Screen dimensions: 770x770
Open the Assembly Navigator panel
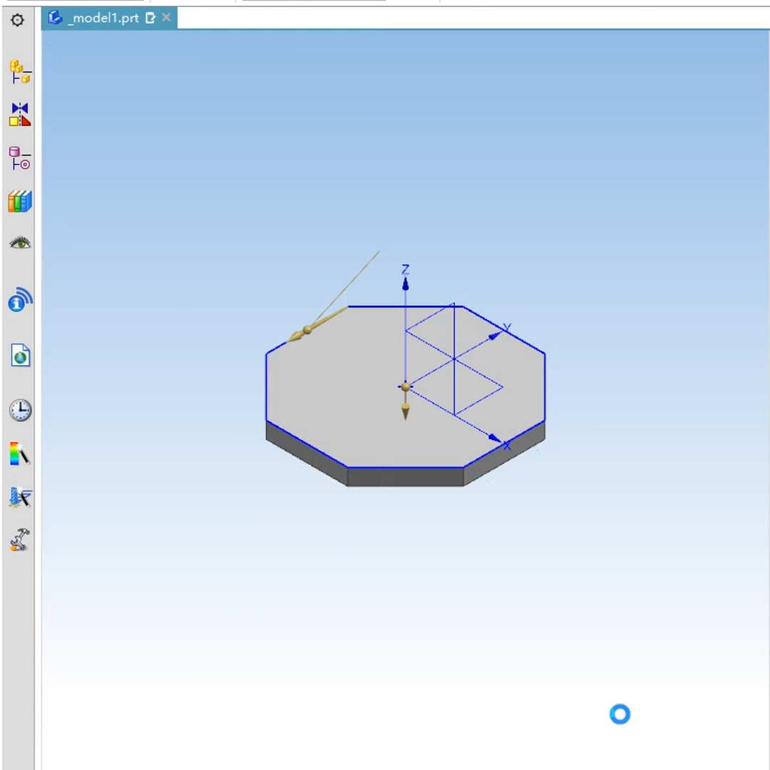click(x=20, y=72)
